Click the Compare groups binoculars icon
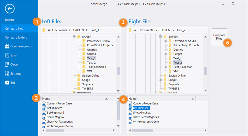Viewport: 248px width, 136px height. [7, 46]
